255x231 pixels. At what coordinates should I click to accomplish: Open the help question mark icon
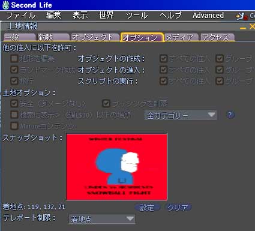click(230, 115)
